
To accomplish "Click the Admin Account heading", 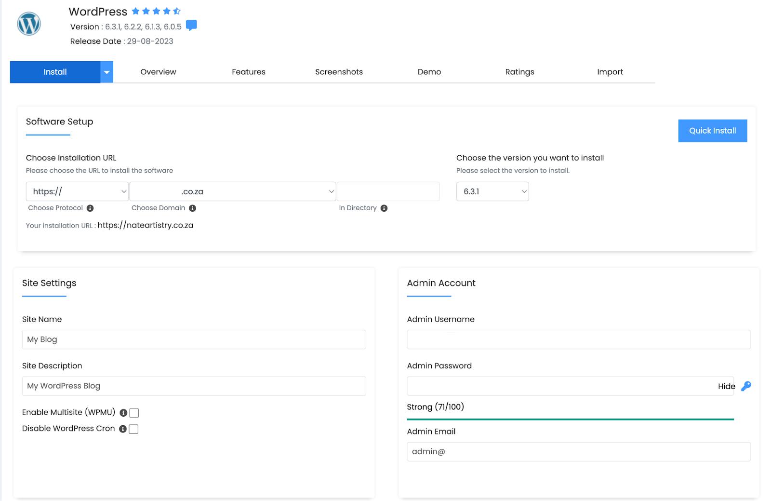I will [441, 283].
